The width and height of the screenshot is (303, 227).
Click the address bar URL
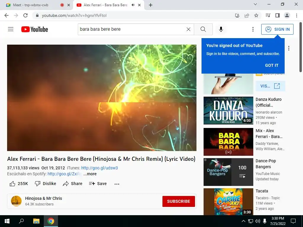74,15
